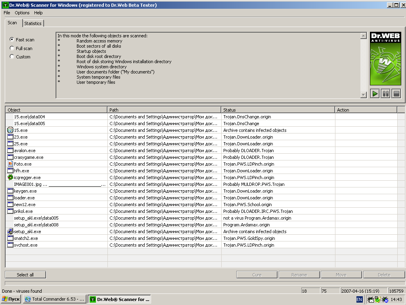Sort list by the Object column header

click(56, 110)
